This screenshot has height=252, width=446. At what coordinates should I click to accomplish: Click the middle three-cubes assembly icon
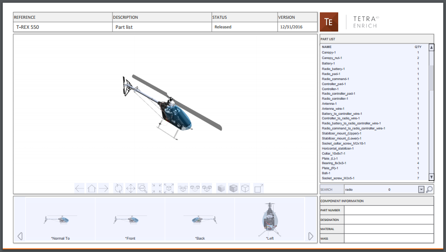tap(195, 188)
